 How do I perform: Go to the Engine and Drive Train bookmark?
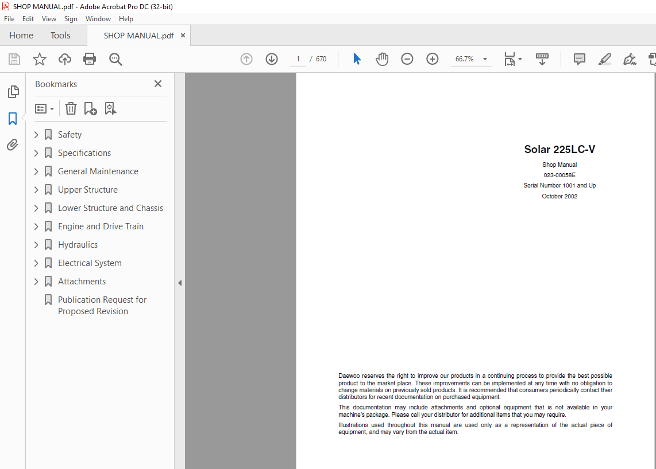[101, 226]
